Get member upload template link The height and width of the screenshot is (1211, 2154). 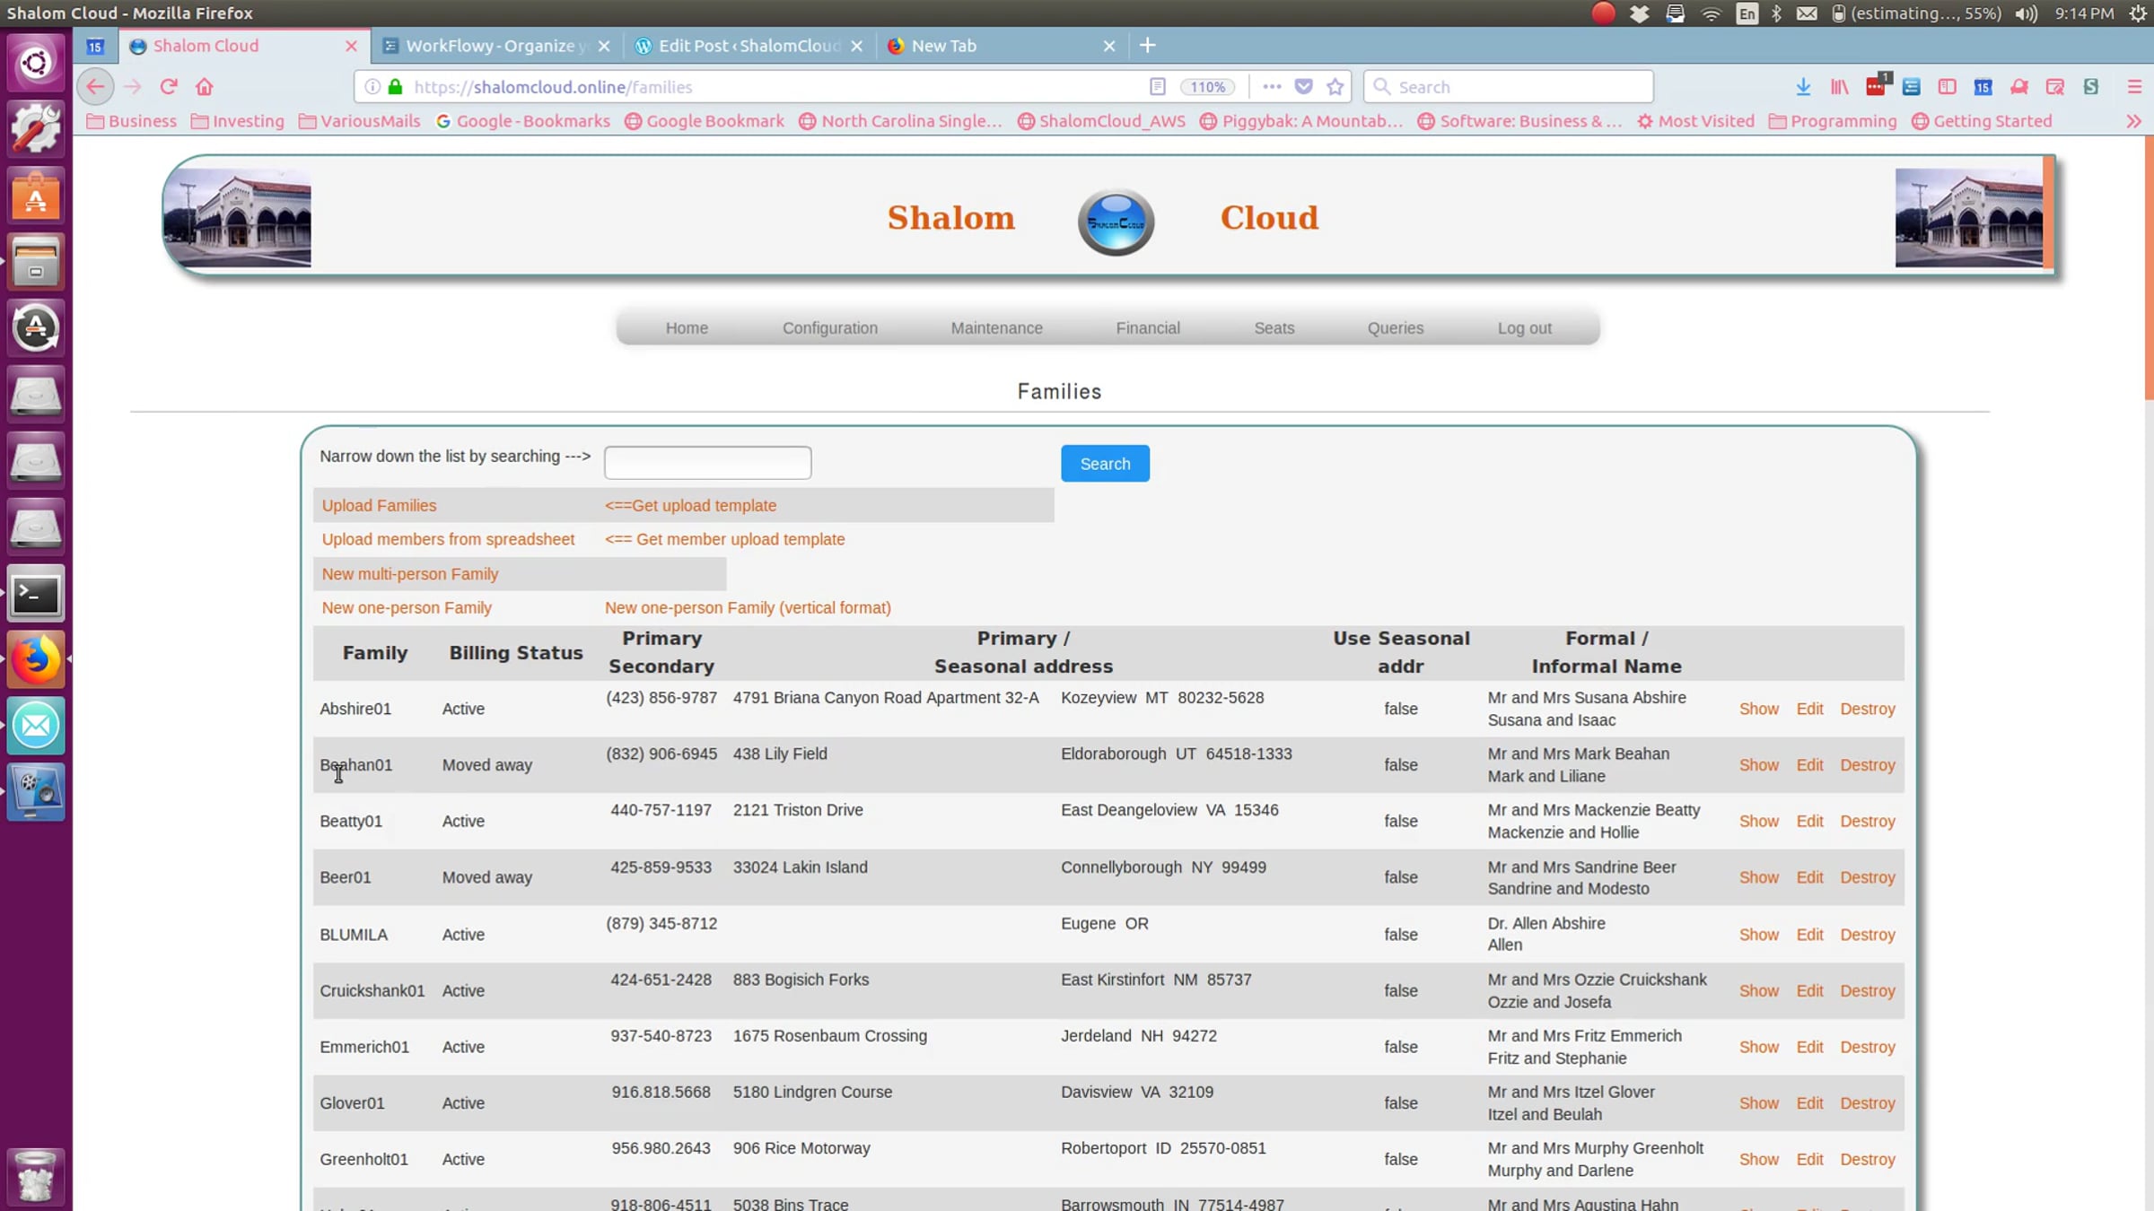pos(724,539)
